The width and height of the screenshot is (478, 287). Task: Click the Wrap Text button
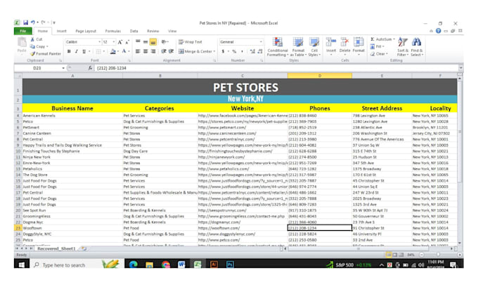(190, 42)
